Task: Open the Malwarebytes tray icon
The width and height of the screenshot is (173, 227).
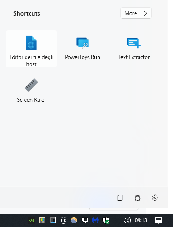Action: pos(95,220)
